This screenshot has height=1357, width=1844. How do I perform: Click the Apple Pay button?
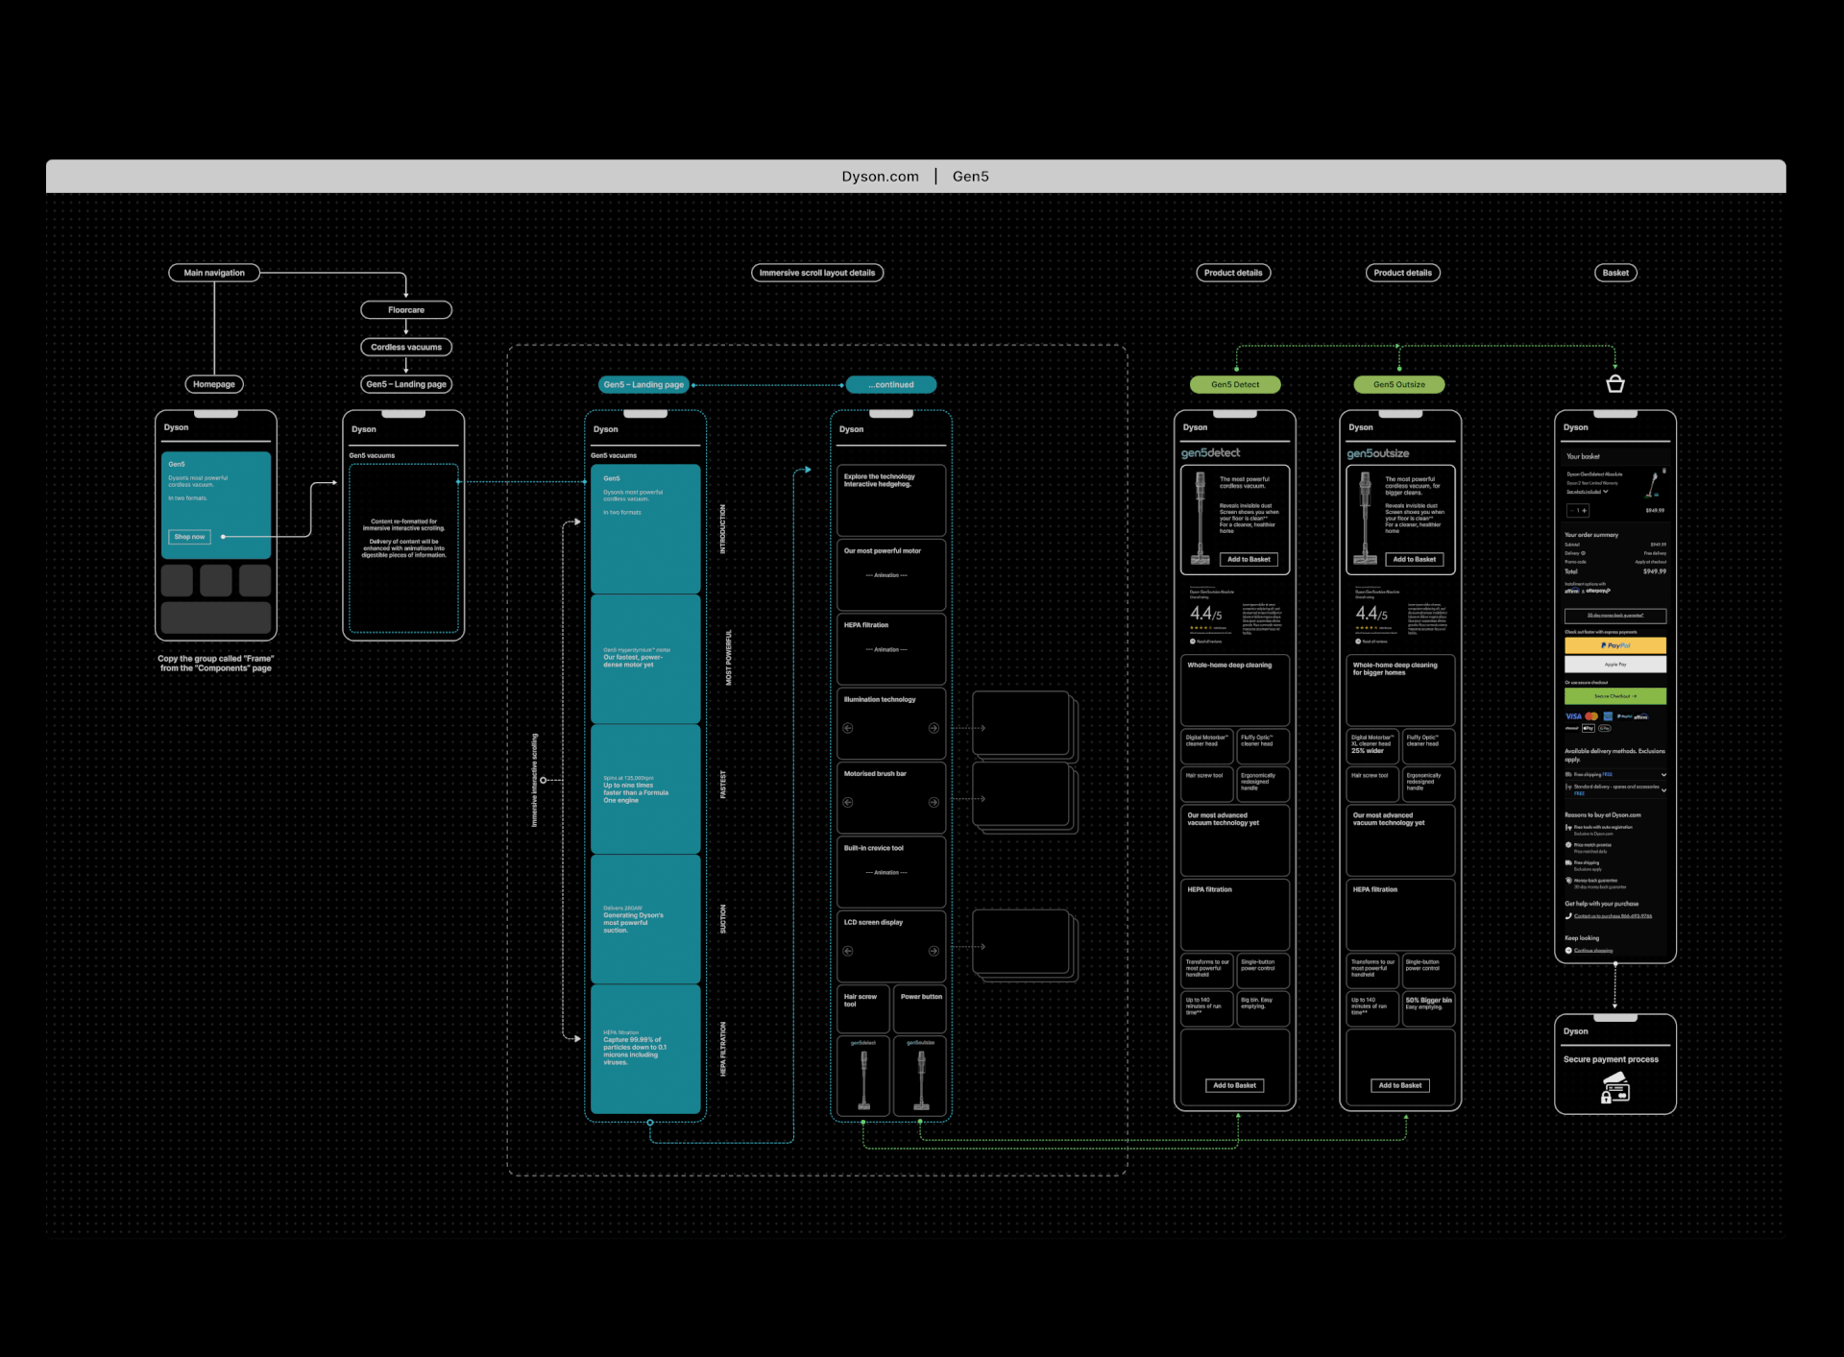(x=1615, y=664)
